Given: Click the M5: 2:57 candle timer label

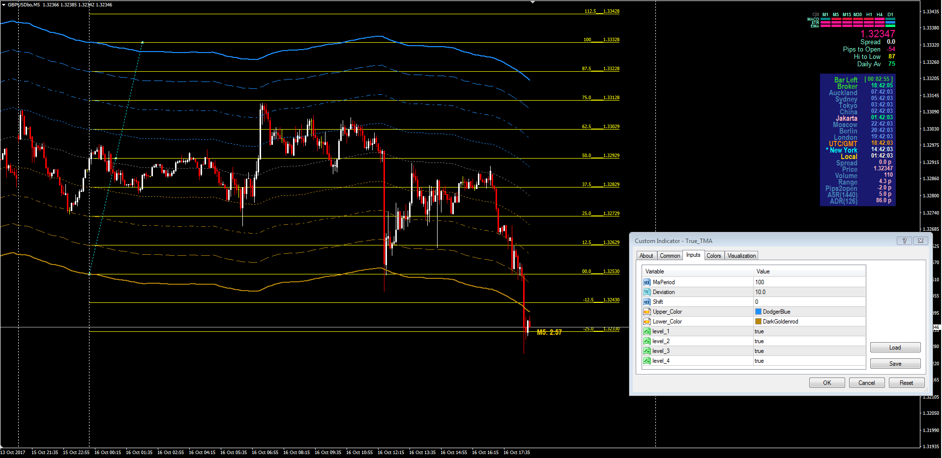Looking at the screenshot, I should [x=549, y=332].
